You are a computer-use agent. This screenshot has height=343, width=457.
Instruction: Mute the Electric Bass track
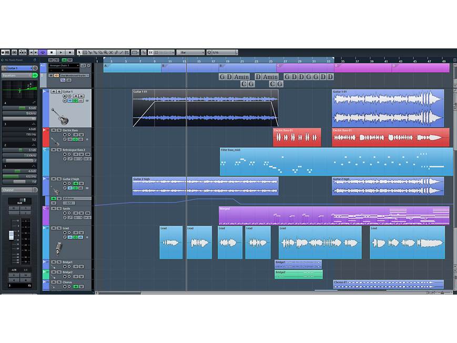pyautogui.click(x=53, y=129)
